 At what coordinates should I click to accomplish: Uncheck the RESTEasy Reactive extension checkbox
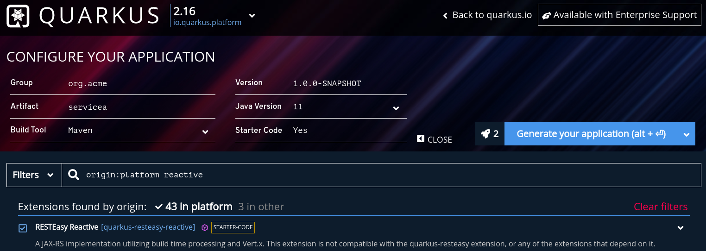point(23,228)
